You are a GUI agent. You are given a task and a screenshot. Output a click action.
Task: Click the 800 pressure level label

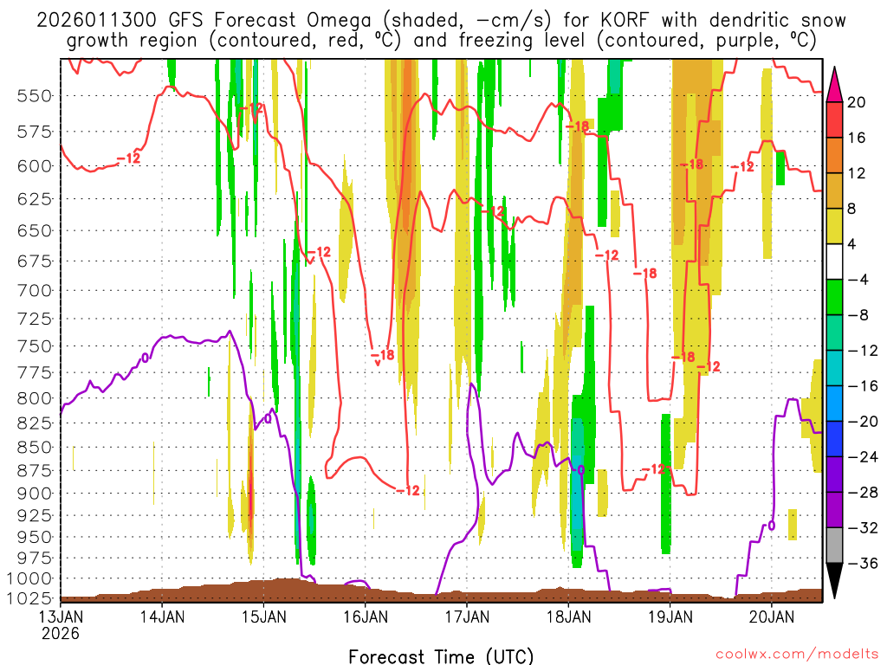pos(34,398)
